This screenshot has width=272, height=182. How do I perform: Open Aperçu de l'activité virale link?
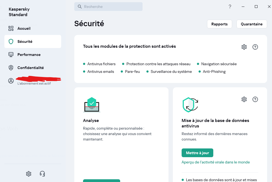click(x=215, y=162)
